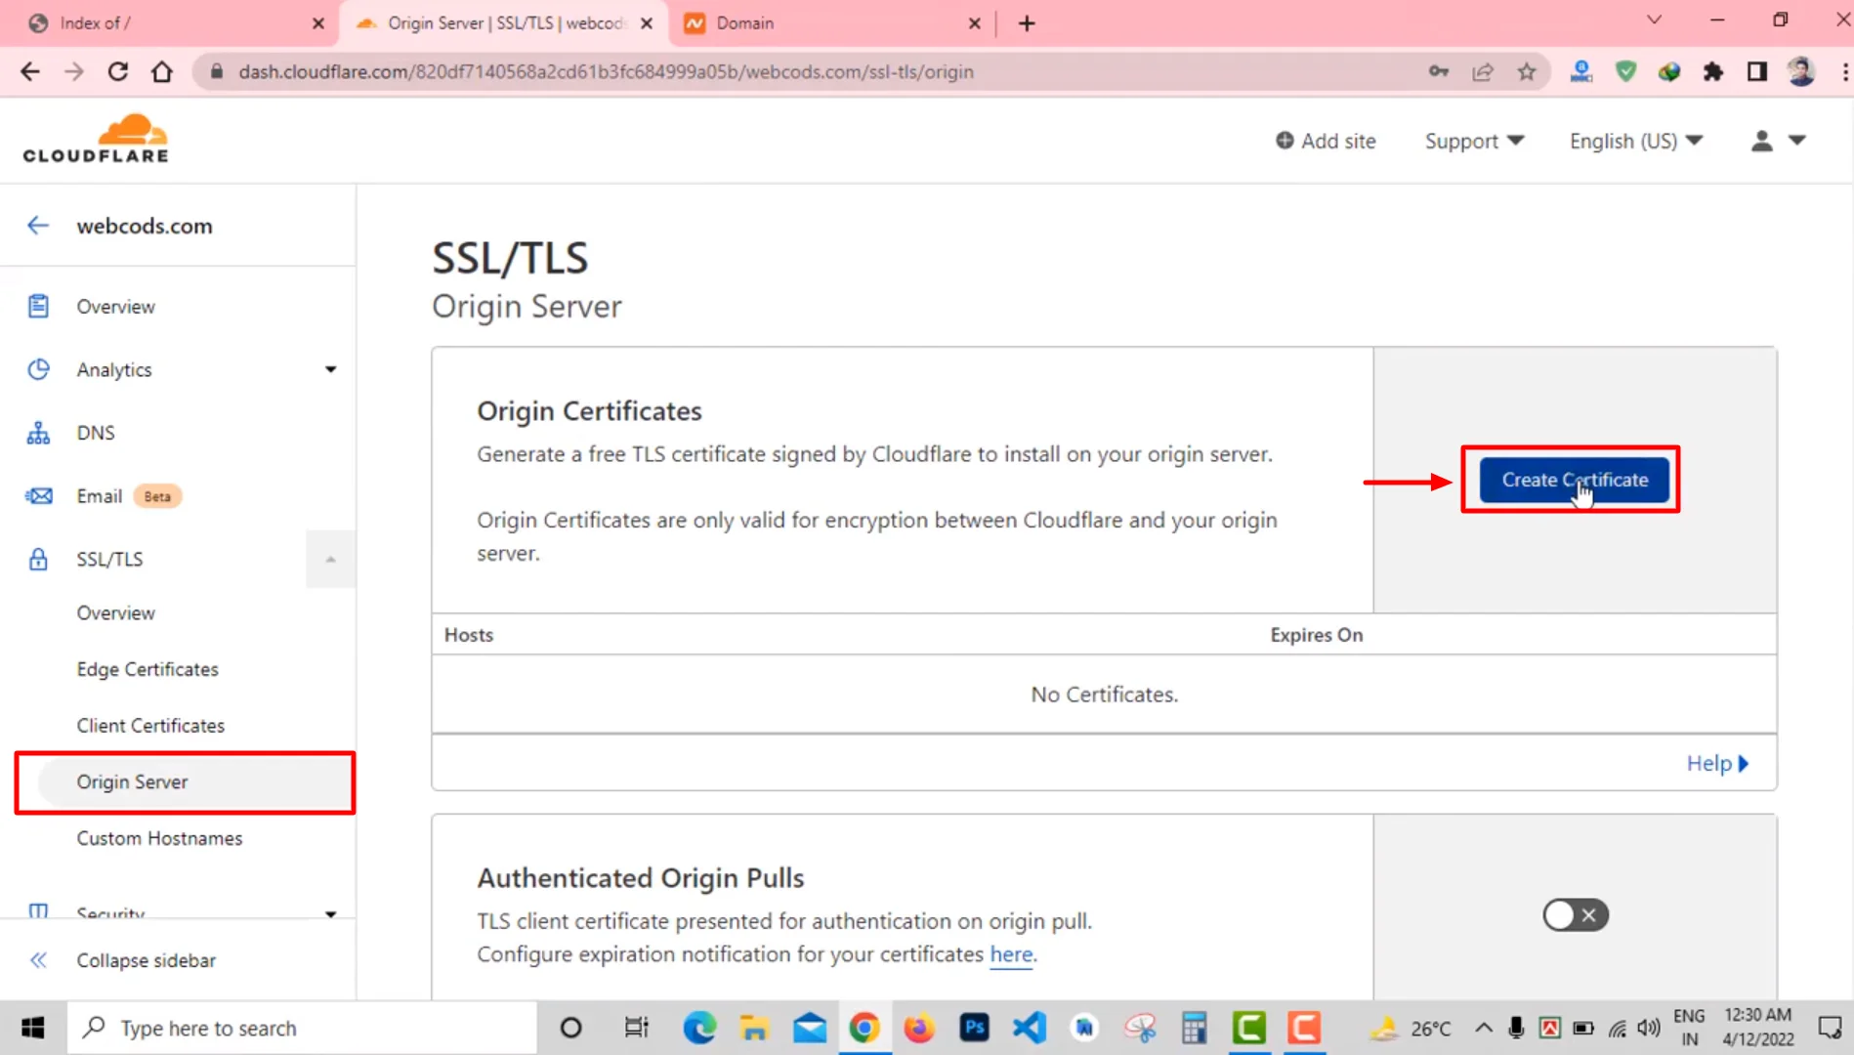Open DNS settings in sidebar
Viewport: 1854px width, 1055px height.
tap(96, 433)
